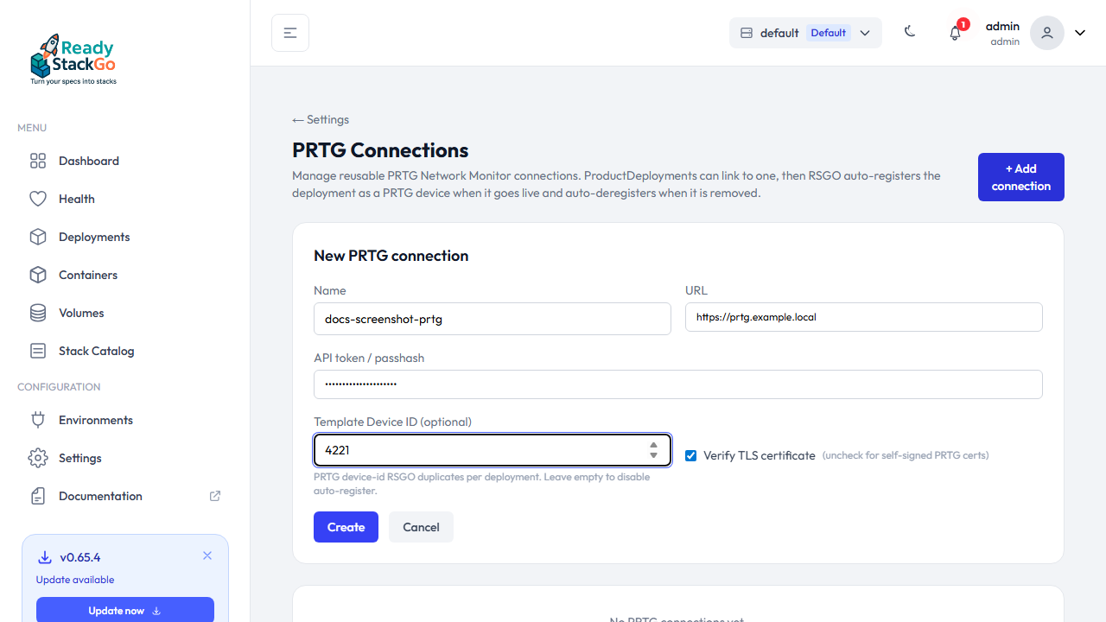This screenshot has width=1106, height=622.
Task: Click the admin user avatar
Action: [x=1047, y=33]
